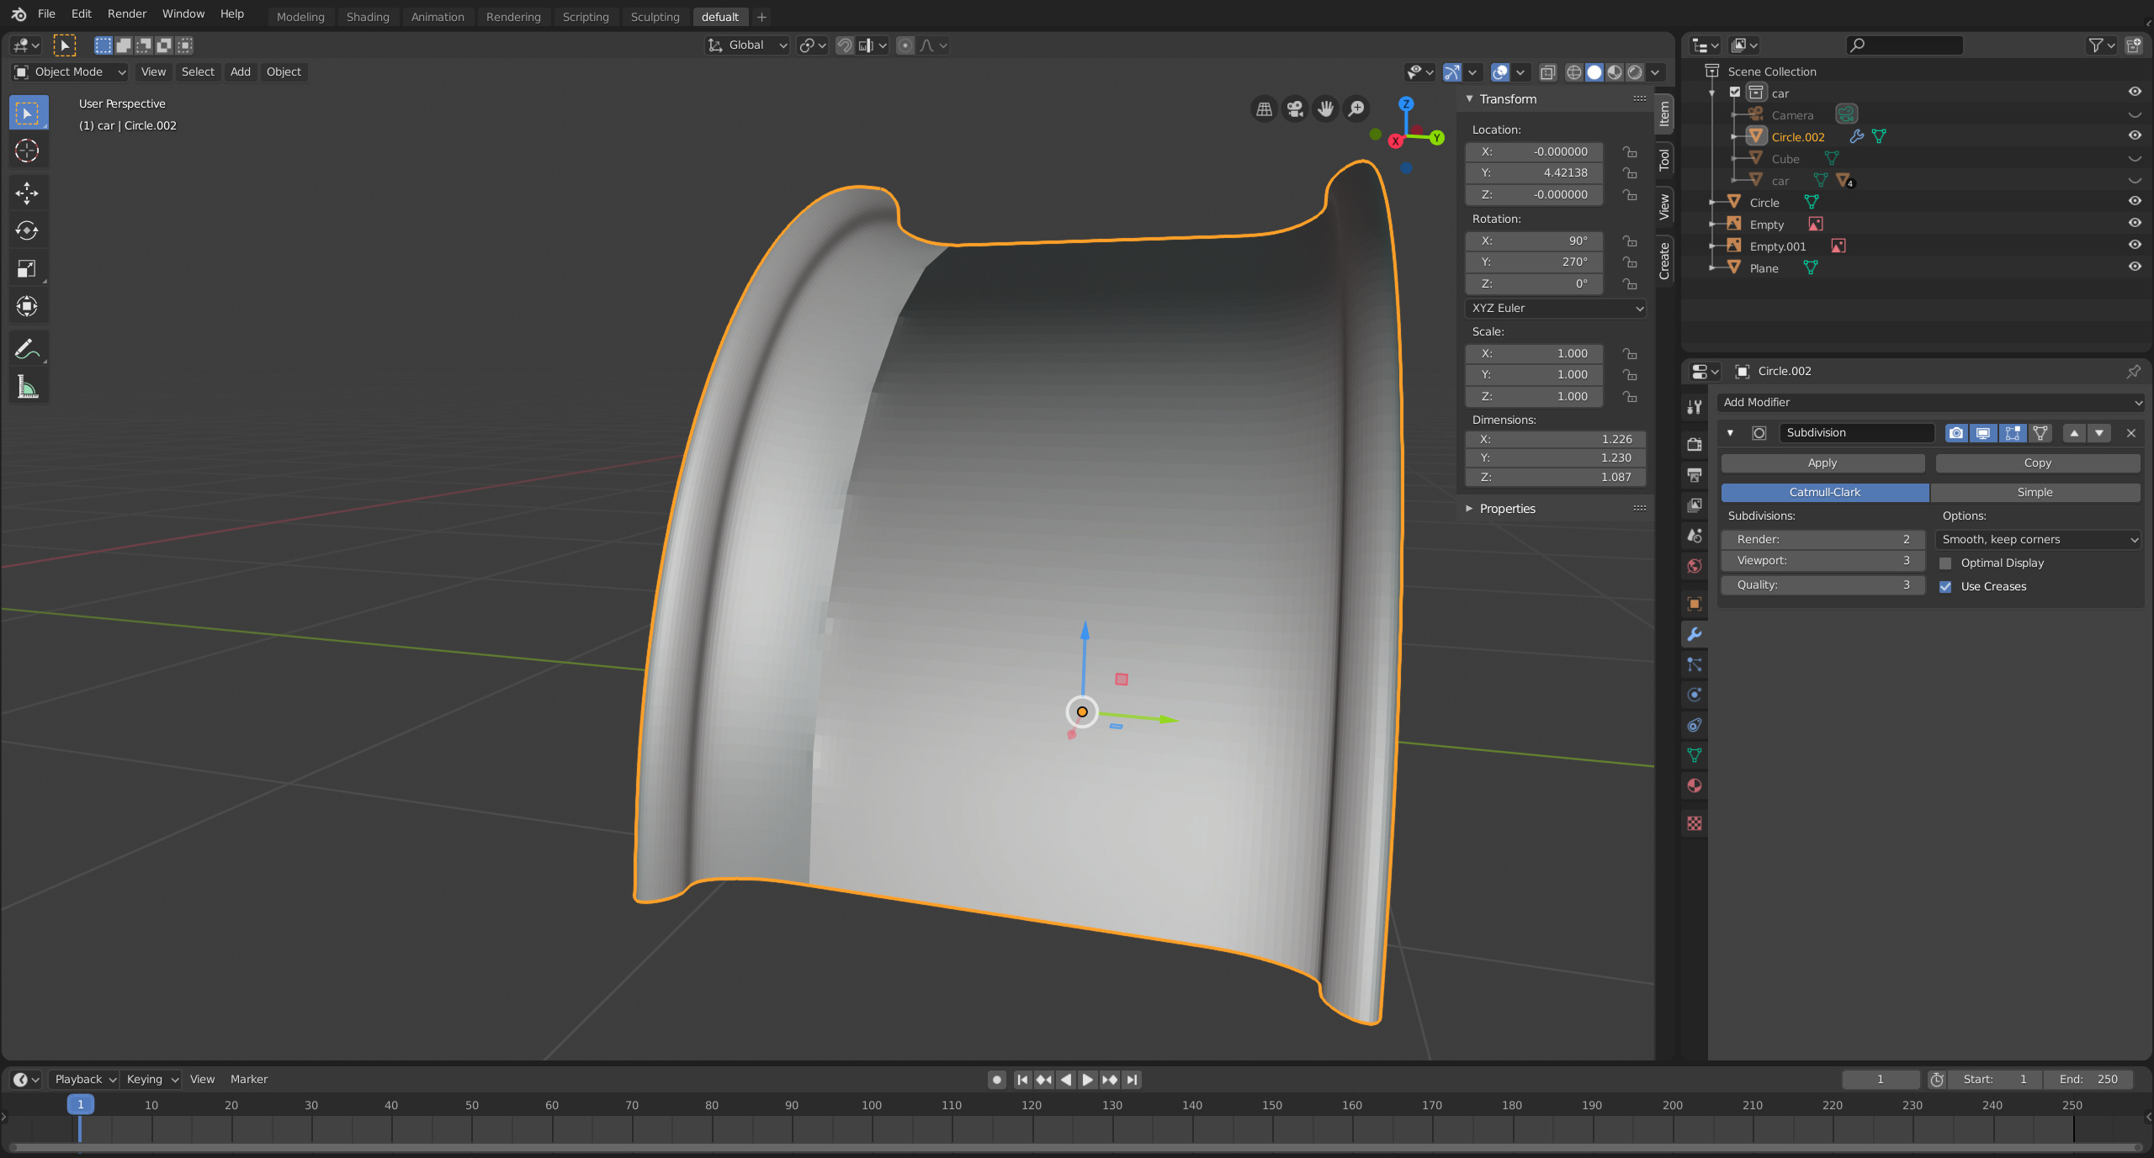Hide the Plane object in outliner
The image size is (2154, 1158).
pos(2135,267)
